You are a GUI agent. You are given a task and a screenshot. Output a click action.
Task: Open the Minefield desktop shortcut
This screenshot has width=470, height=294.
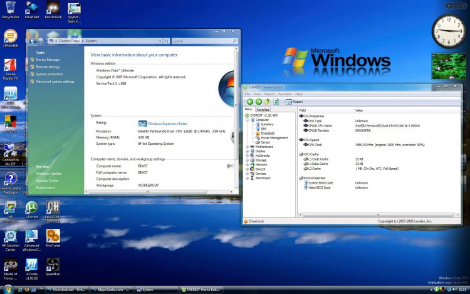click(32, 10)
